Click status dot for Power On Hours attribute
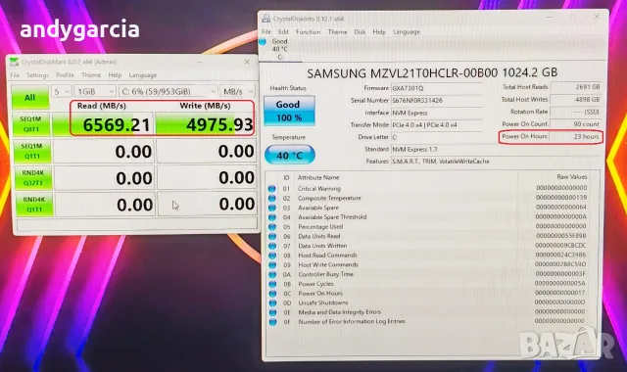Screen dimensions: 627x372 (272, 294)
